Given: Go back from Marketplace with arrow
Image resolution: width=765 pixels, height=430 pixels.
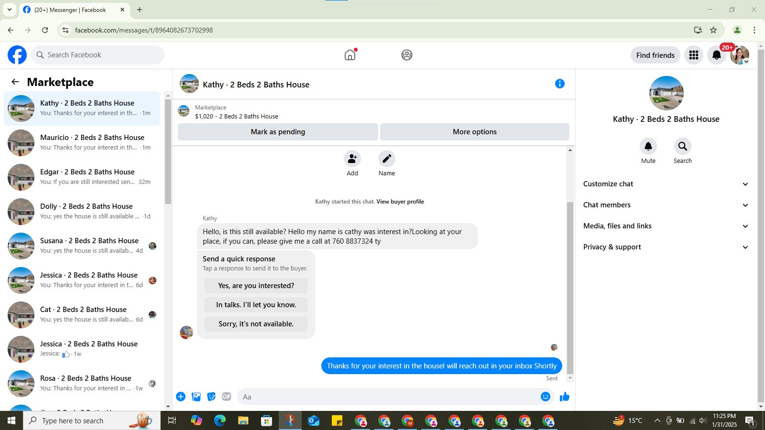Looking at the screenshot, I should pos(15,82).
